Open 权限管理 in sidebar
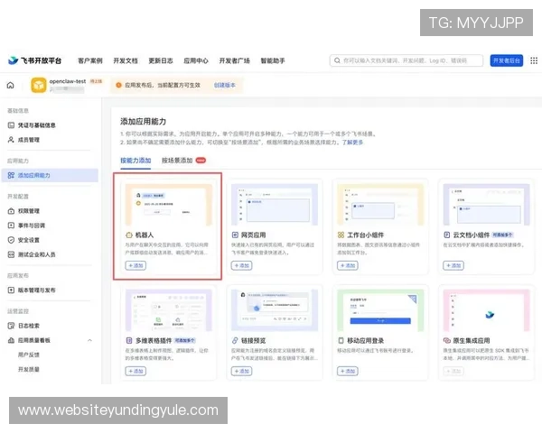Screen dimensions: 542x433 point(29,211)
